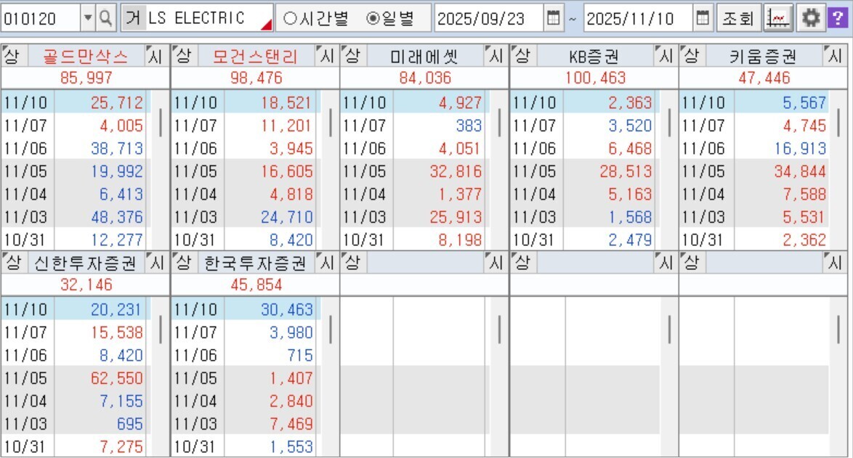
Task: Click the 신한투자증권 panel scrollbar thumb
Action: [161, 330]
